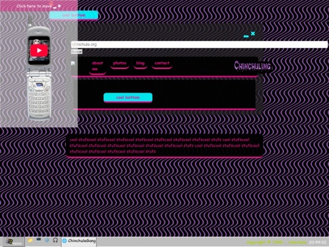Screen dimensions: 329x247
Task: Click the 'cool stufs' text paragraph
Action: 164,146
